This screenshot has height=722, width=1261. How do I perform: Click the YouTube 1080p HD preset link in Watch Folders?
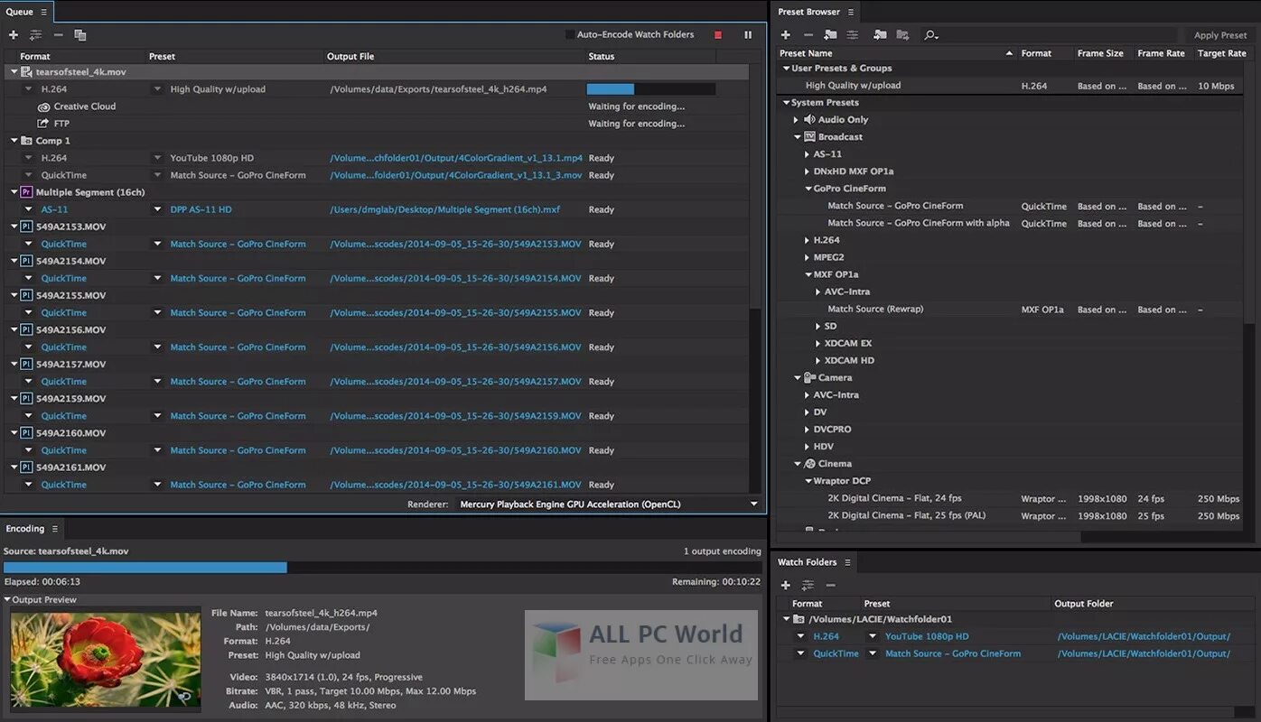tap(927, 637)
